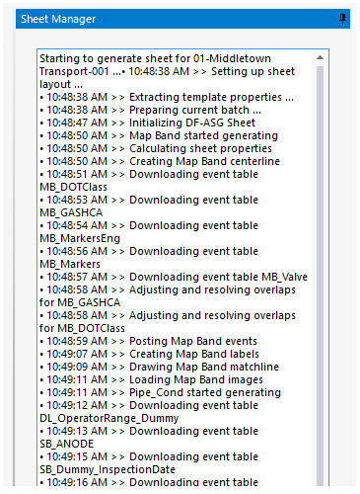Click the Sheet Manager title bar

[182, 19]
